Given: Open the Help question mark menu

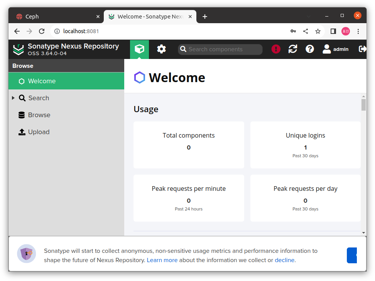Looking at the screenshot, I should [x=310, y=49].
